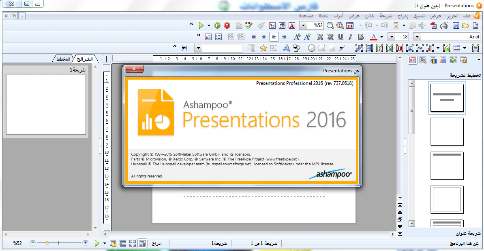
Task: Click the Paste clipboard icon
Action: pos(396,25)
